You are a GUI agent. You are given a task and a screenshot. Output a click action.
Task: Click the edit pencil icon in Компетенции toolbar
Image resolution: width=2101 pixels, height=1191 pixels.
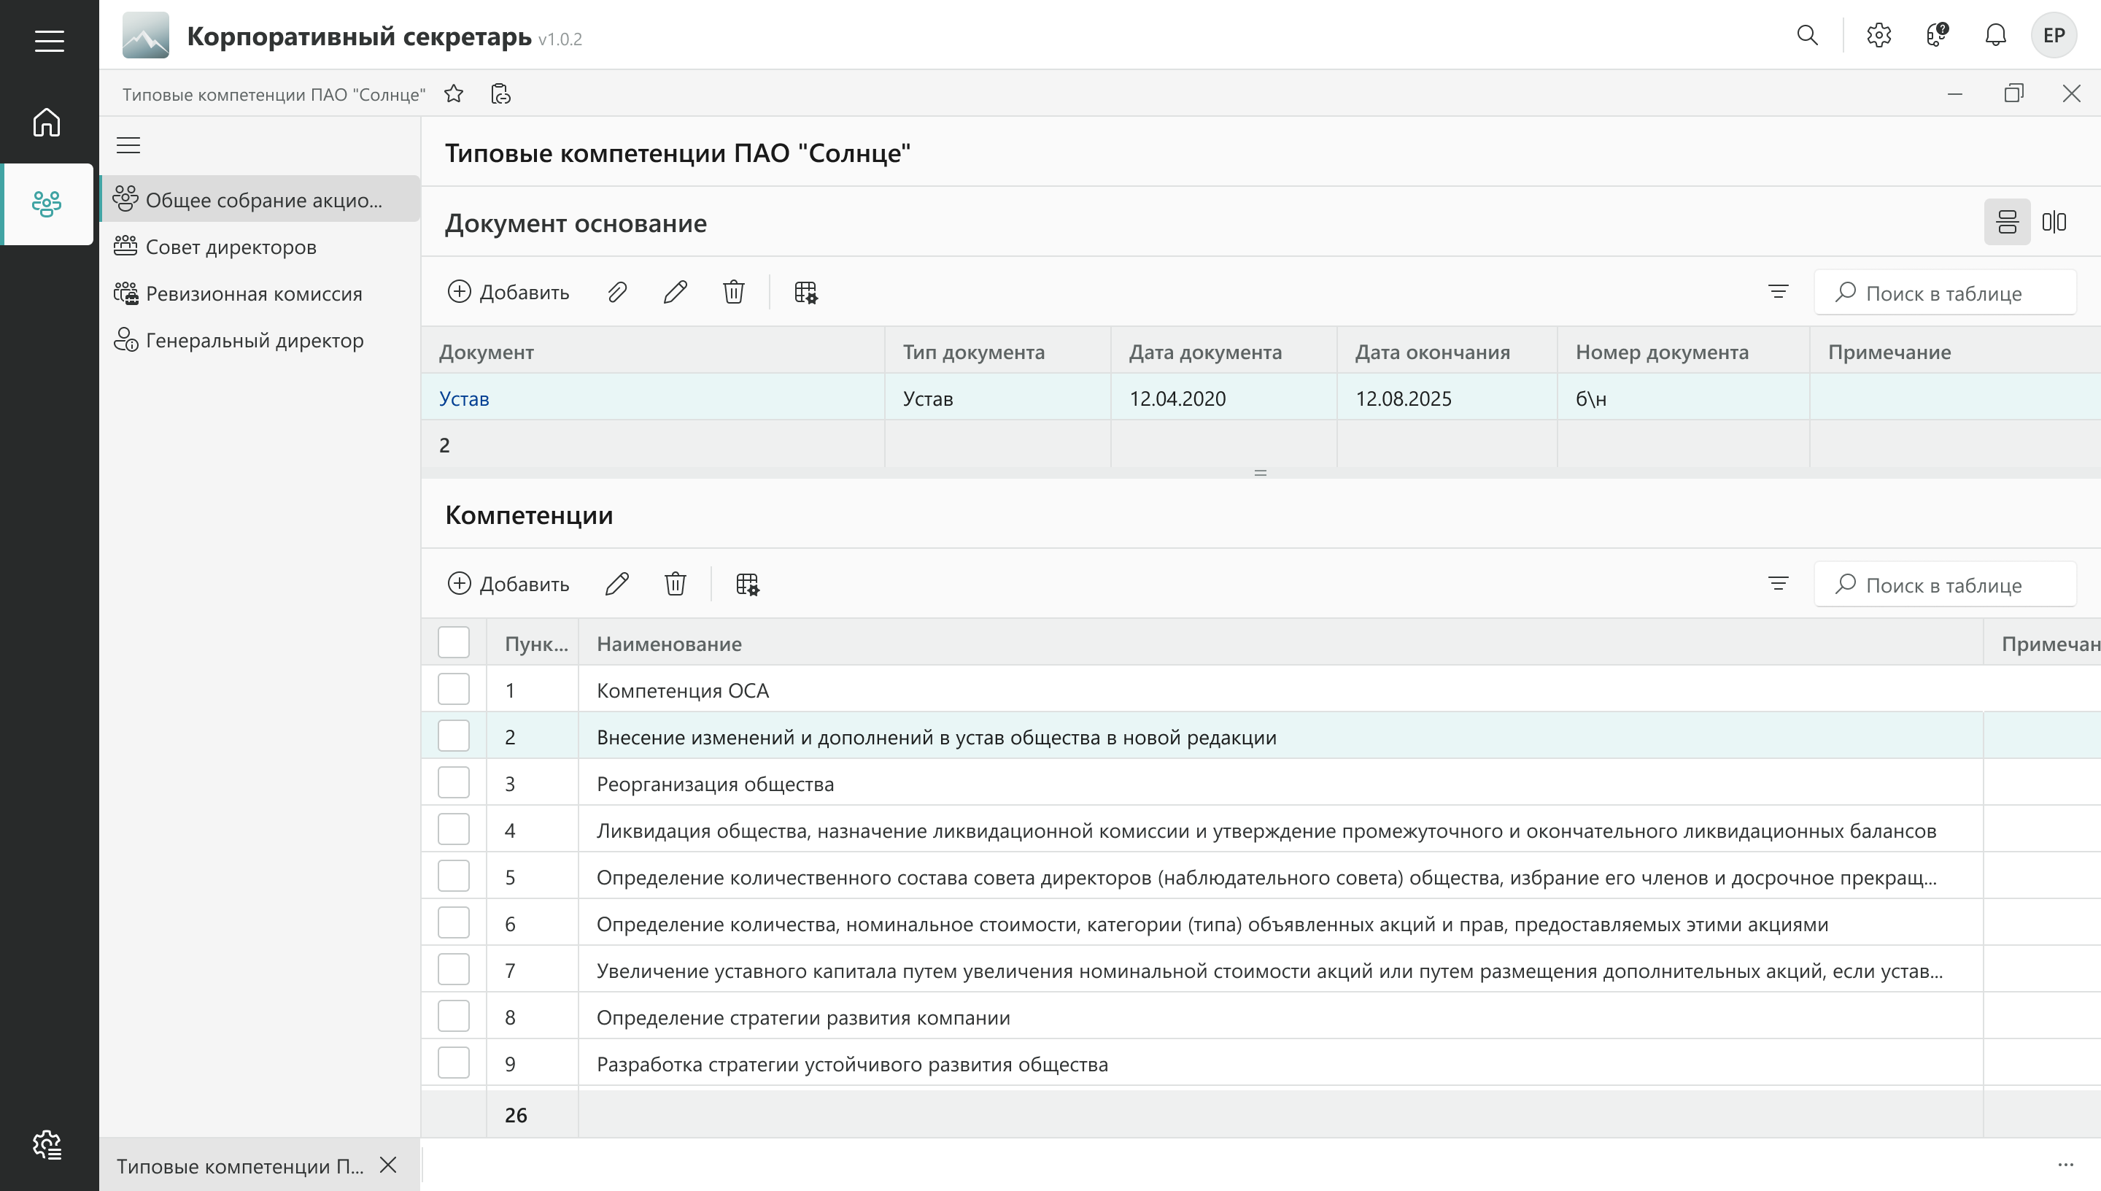617,584
